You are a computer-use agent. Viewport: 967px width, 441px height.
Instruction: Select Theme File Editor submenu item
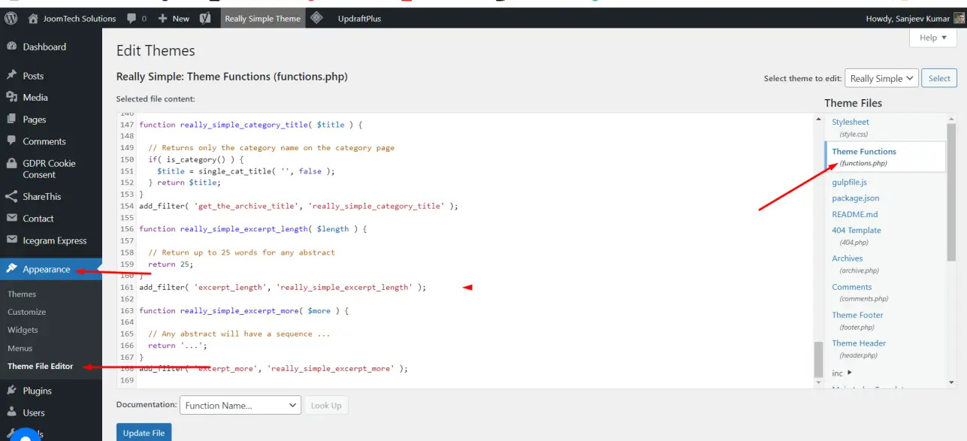click(x=41, y=366)
